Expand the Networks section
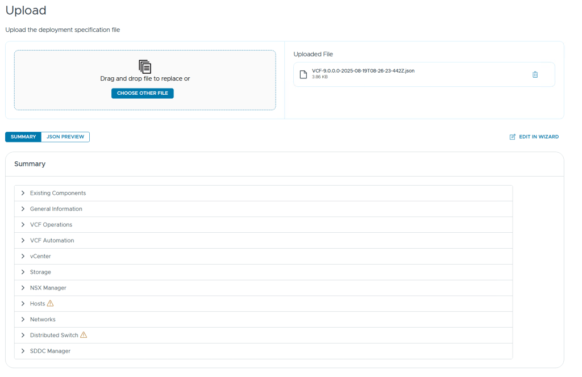The height and width of the screenshot is (377, 582). click(23, 320)
